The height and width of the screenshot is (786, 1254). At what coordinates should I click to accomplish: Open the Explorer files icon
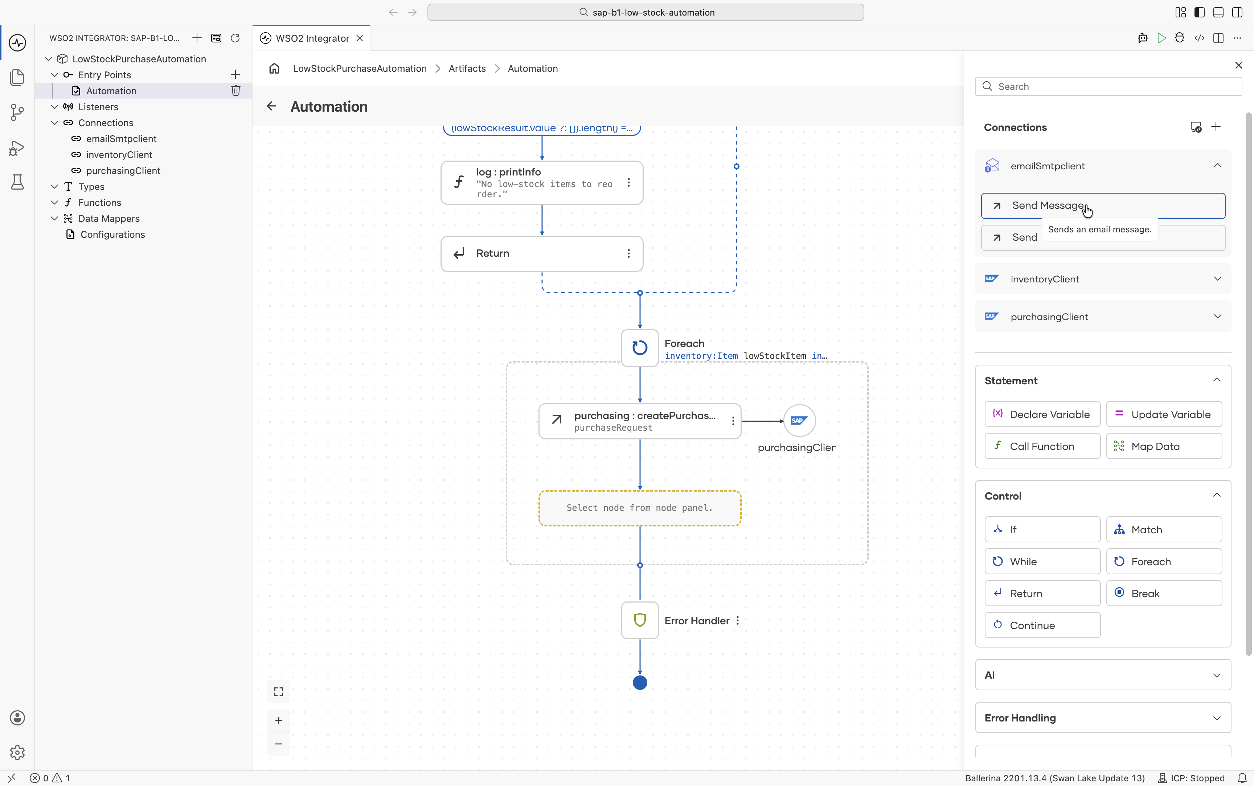point(17,77)
